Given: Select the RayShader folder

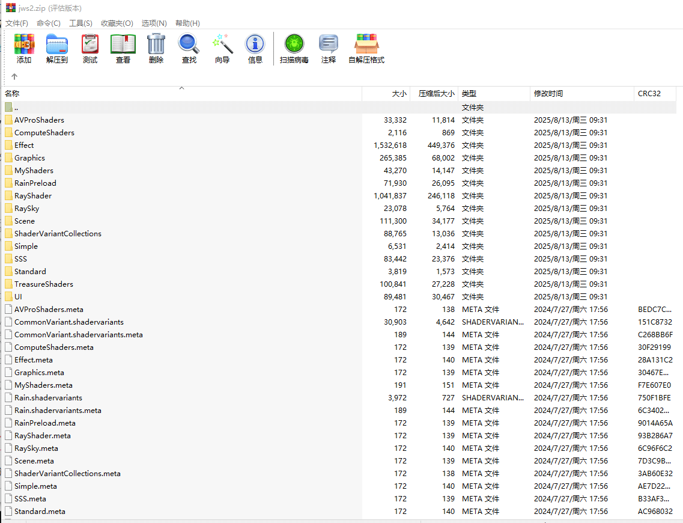Looking at the screenshot, I should 33,196.
